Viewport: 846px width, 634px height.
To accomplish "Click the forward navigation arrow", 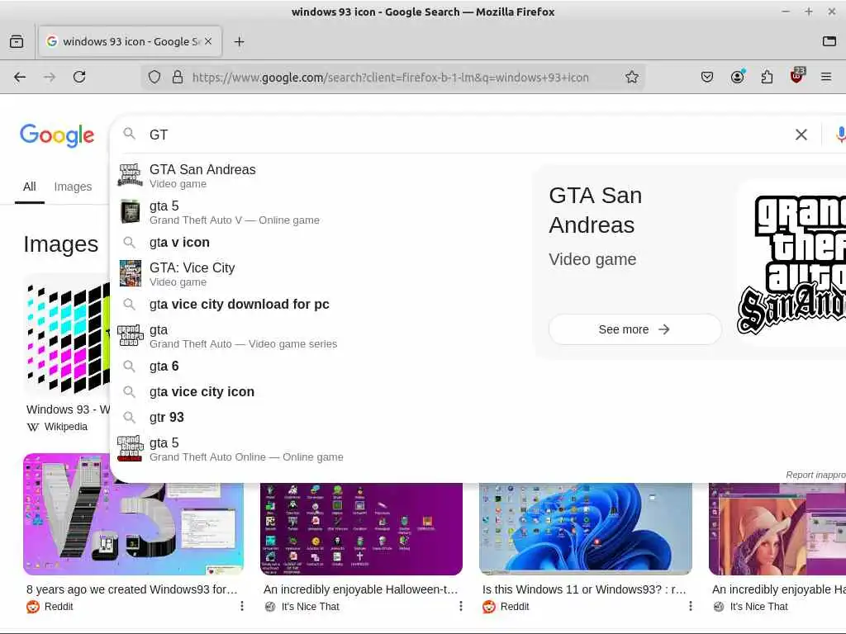I will pyautogui.click(x=50, y=77).
